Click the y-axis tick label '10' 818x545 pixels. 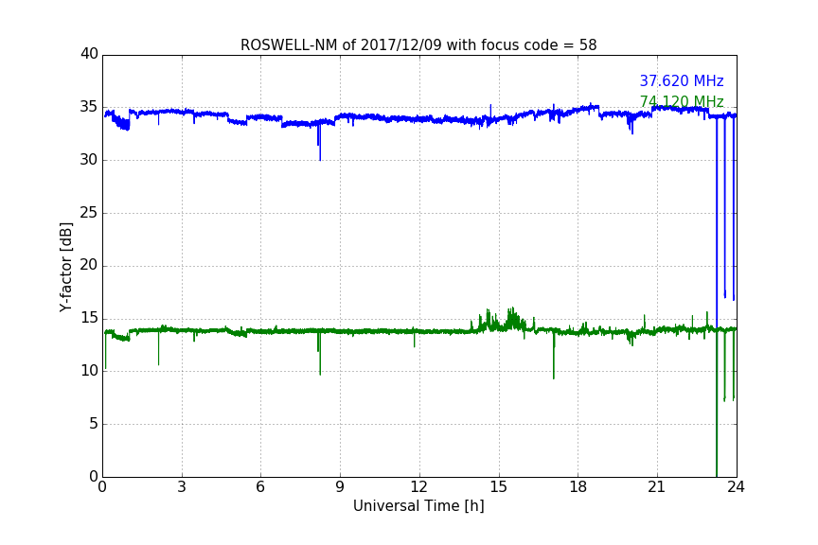coord(89,371)
